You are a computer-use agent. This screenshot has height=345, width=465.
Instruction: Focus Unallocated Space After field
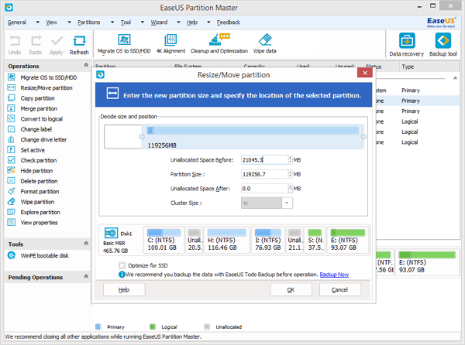coord(264,189)
